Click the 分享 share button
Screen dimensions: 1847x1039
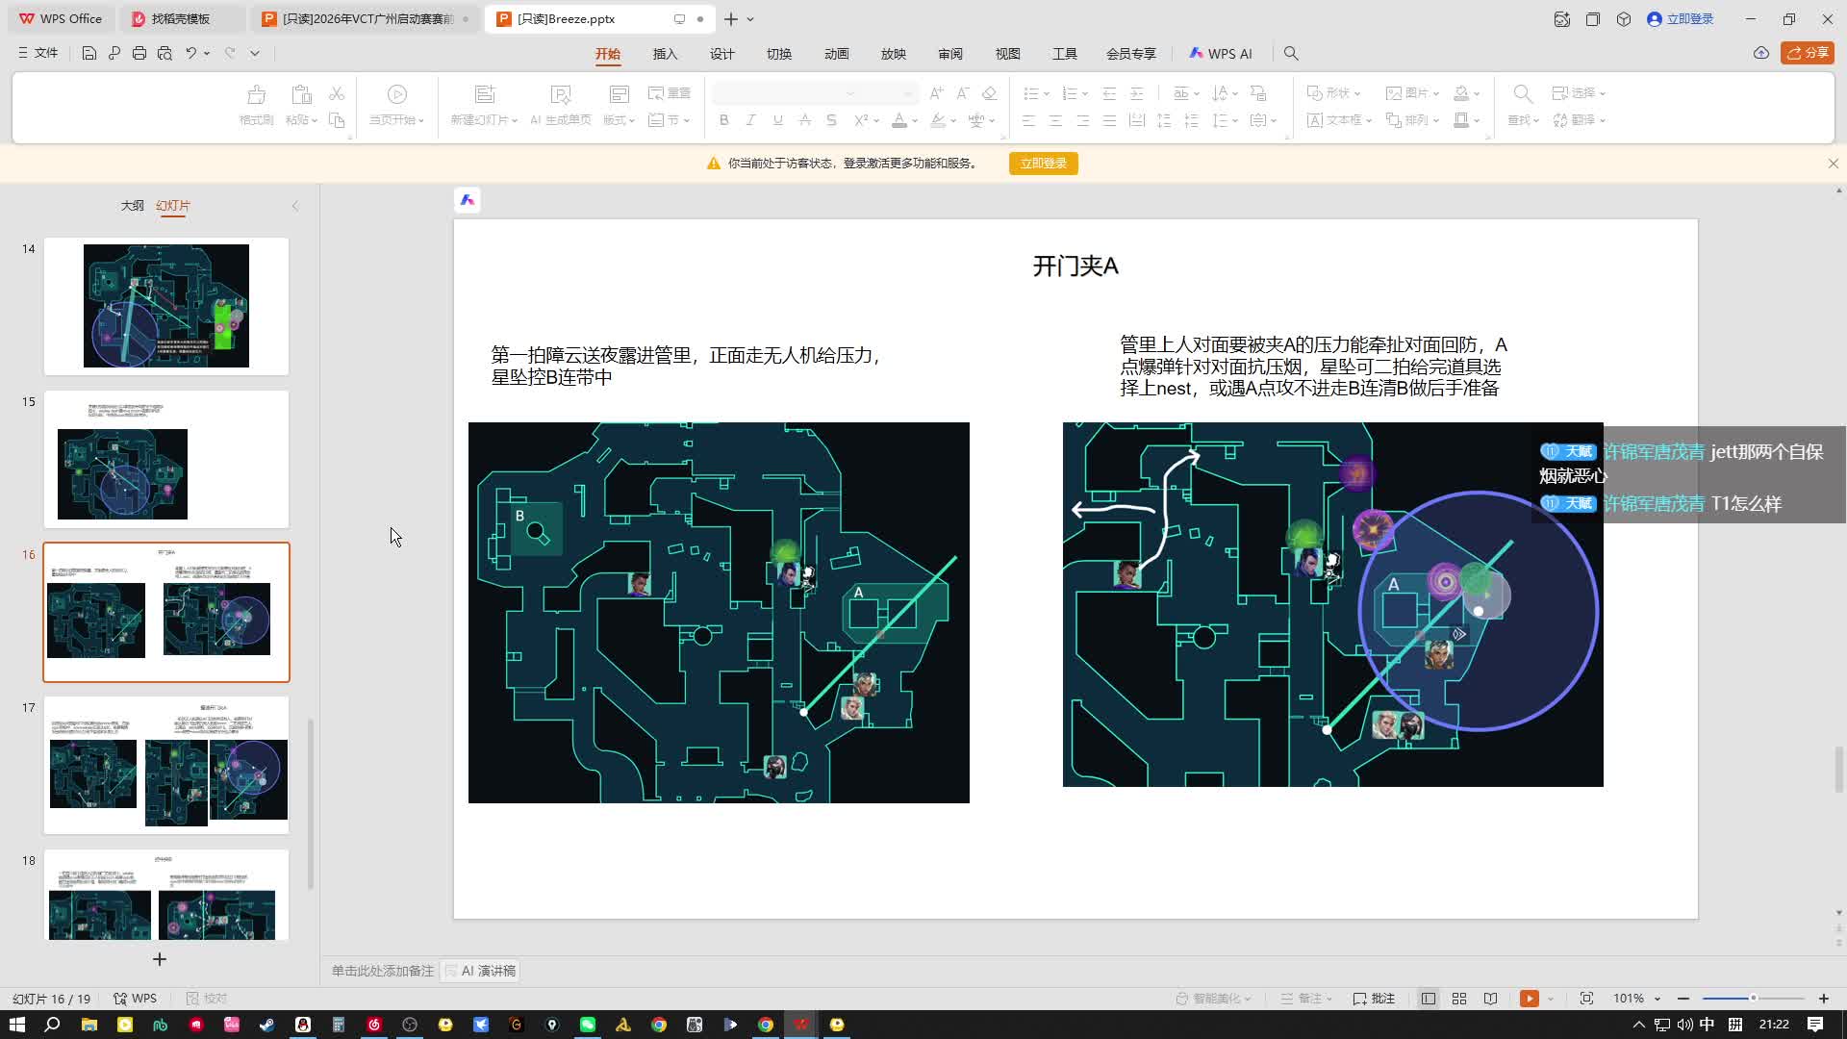(x=1807, y=54)
